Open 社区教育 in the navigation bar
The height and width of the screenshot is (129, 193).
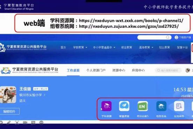tap(164, 47)
